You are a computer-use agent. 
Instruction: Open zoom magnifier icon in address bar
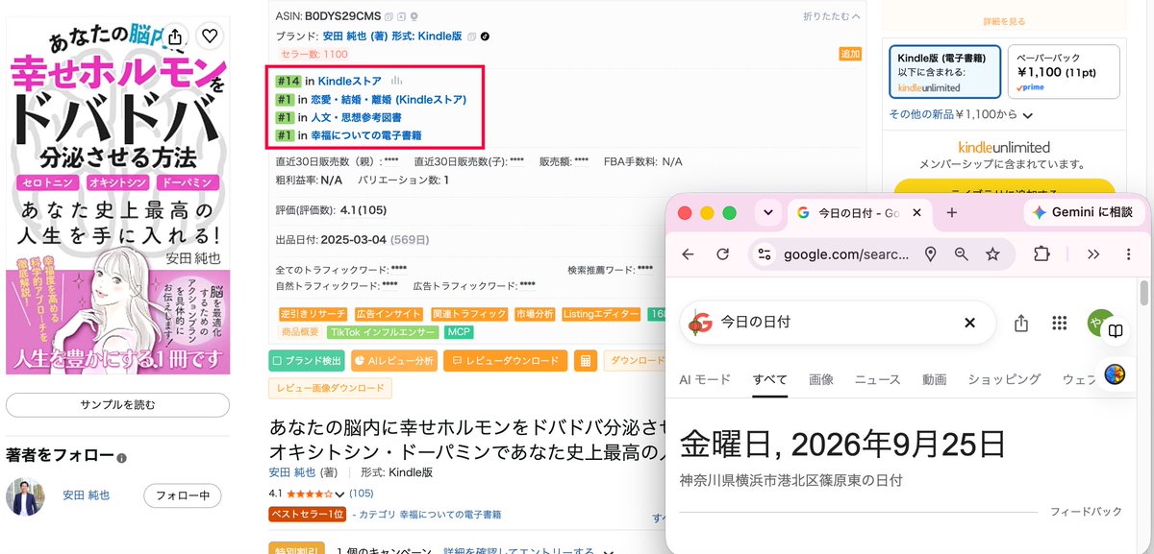961,254
